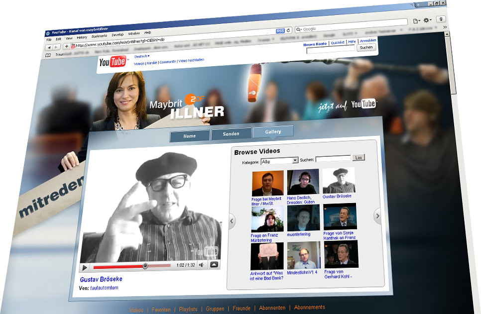Open the "Hans Dastich, Dresden" video thumbnail
The image size is (481, 314).
(x=303, y=182)
